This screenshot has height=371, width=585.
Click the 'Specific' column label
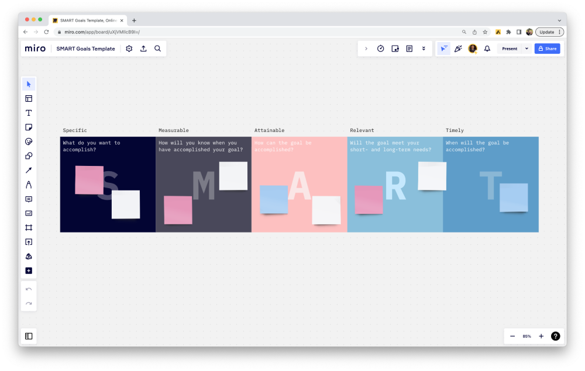pyautogui.click(x=75, y=130)
